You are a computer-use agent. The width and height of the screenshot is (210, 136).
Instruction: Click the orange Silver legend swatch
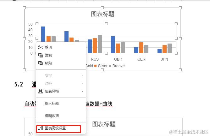96,66
